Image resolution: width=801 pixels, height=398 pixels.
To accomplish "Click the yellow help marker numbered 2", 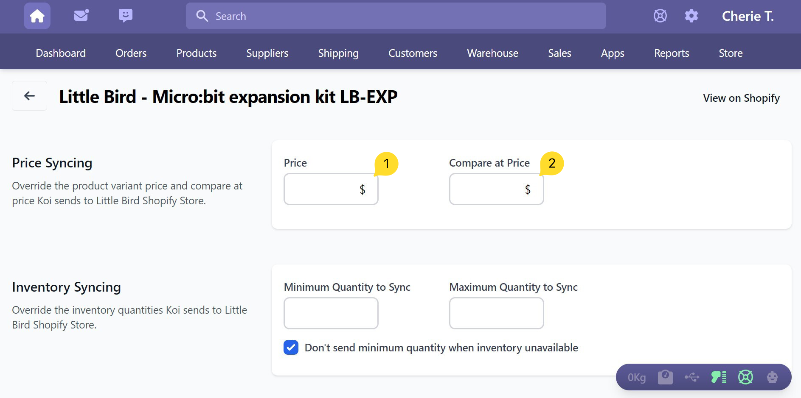I will coord(552,163).
